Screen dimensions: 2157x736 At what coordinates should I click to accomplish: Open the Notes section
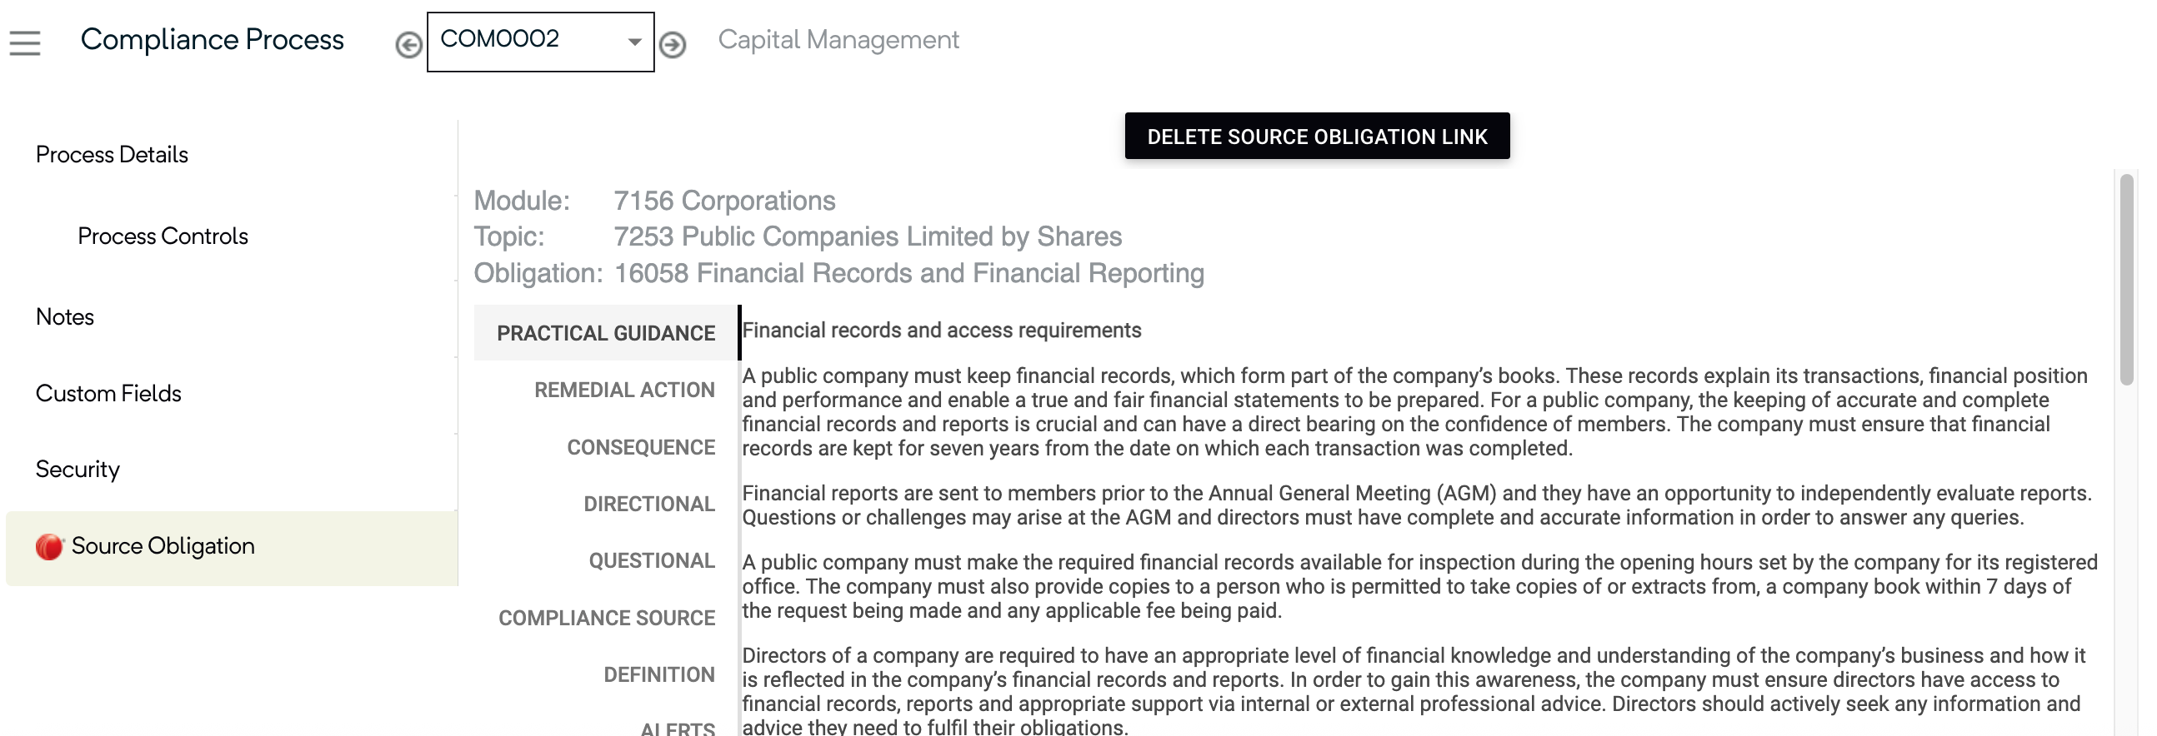(x=64, y=317)
